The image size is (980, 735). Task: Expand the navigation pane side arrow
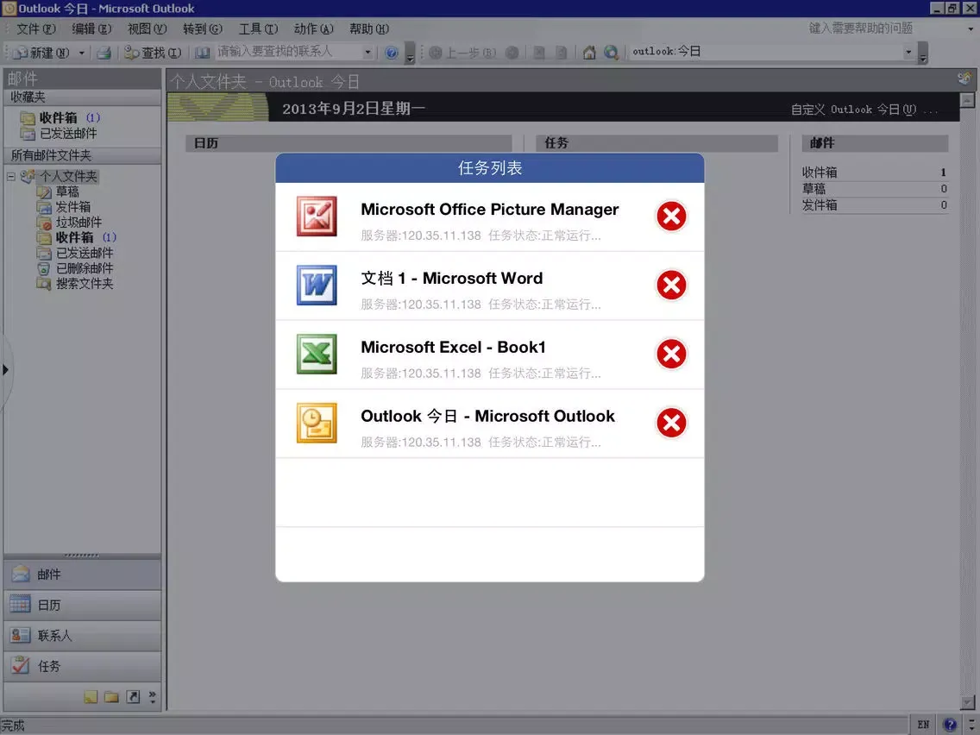(x=6, y=370)
